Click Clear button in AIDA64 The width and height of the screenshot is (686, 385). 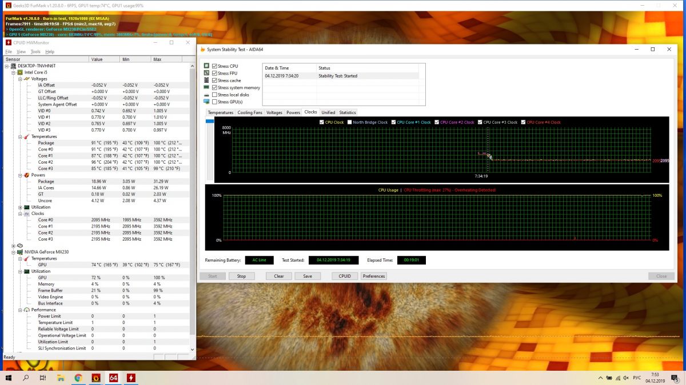click(x=279, y=276)
